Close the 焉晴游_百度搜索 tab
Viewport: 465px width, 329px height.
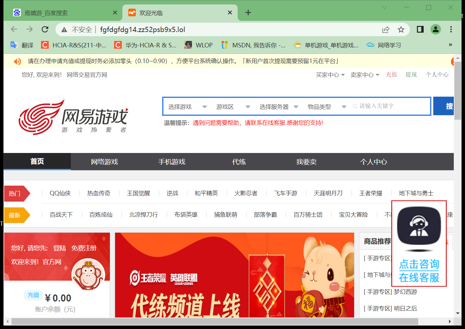point(115,13)
